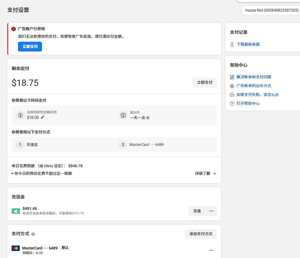Open the three-dot menu beside 充值 button

tap(211, 211)
